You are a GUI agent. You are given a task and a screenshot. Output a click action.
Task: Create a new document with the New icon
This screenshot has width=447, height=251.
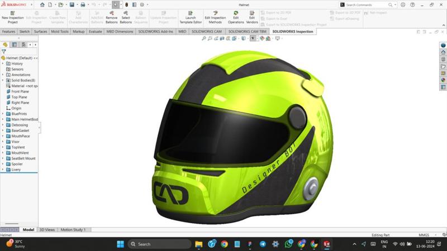(x=50, y=4)
